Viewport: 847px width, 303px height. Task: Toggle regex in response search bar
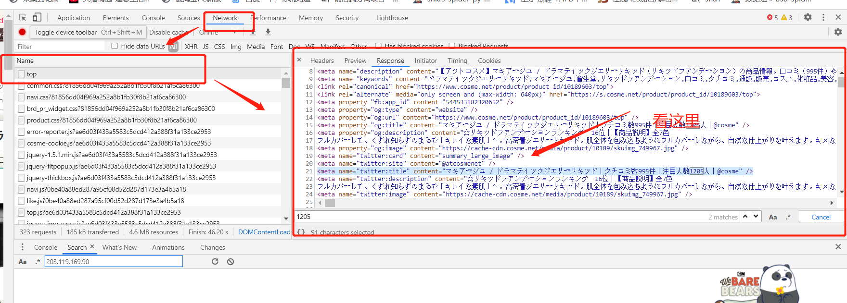pyautogui.click(x=788, y=217)
